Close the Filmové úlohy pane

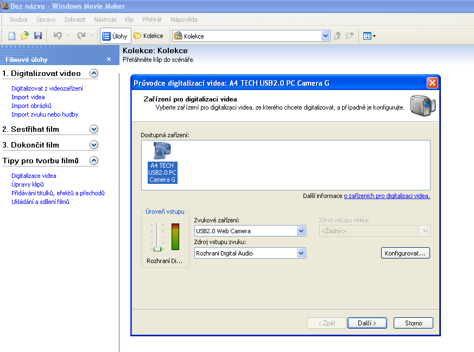109,59
